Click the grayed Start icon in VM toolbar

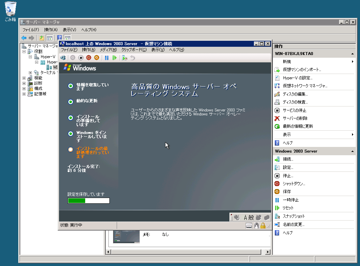73,58
